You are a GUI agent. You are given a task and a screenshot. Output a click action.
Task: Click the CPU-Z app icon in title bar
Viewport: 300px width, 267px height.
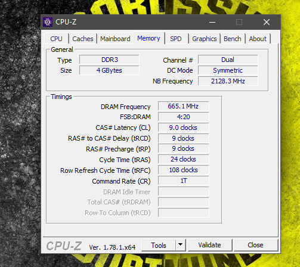48,22
